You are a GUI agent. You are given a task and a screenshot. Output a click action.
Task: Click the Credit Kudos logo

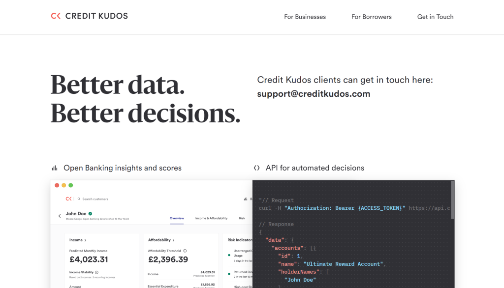click(89, 16)
